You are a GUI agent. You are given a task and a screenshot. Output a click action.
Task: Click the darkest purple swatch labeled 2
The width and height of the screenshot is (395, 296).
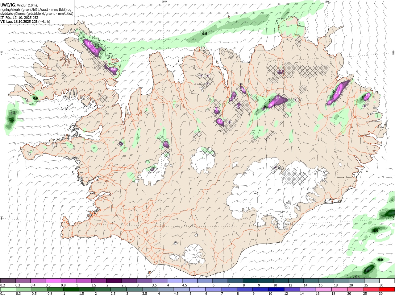[x=114, y=281]
